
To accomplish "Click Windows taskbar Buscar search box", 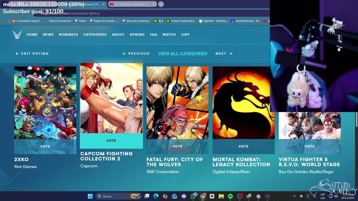I will (x=118, y=196).
